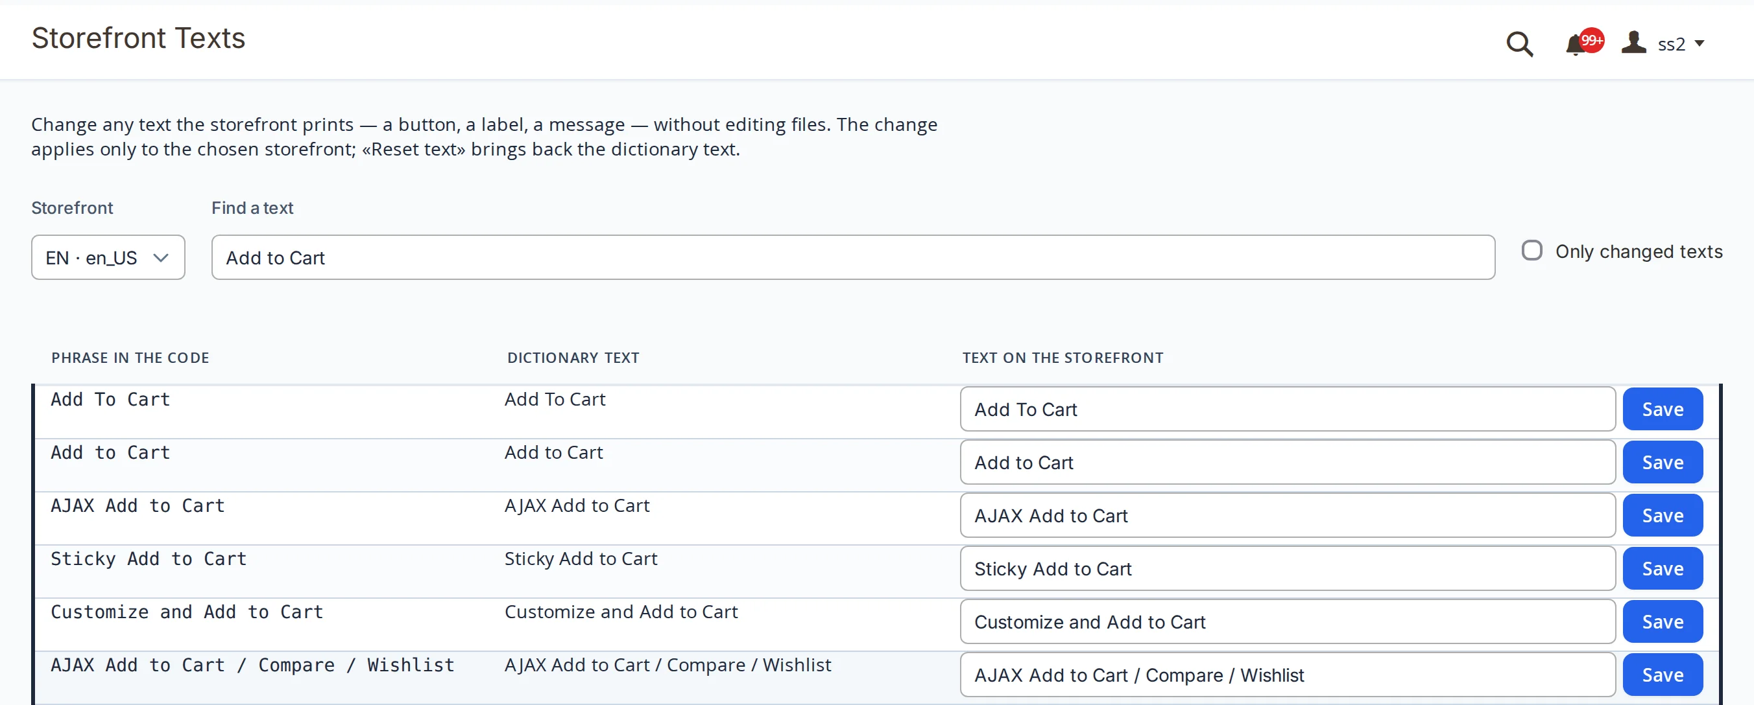
Task: Click the Storefront field label
Action: tap(72, 207)
